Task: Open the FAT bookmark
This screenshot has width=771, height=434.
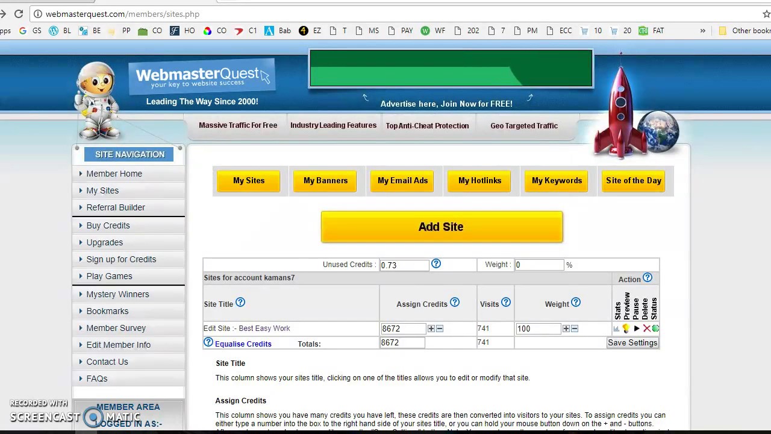Action: pos(651,31)
